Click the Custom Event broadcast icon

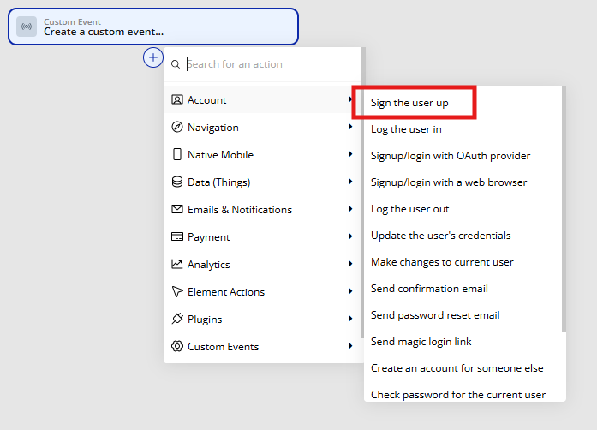[x=27, y=27]
